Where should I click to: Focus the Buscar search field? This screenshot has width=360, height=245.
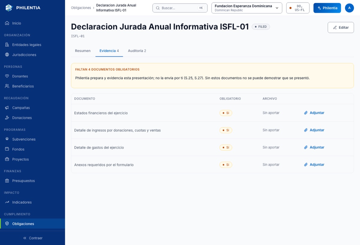(x=180, y=8)
